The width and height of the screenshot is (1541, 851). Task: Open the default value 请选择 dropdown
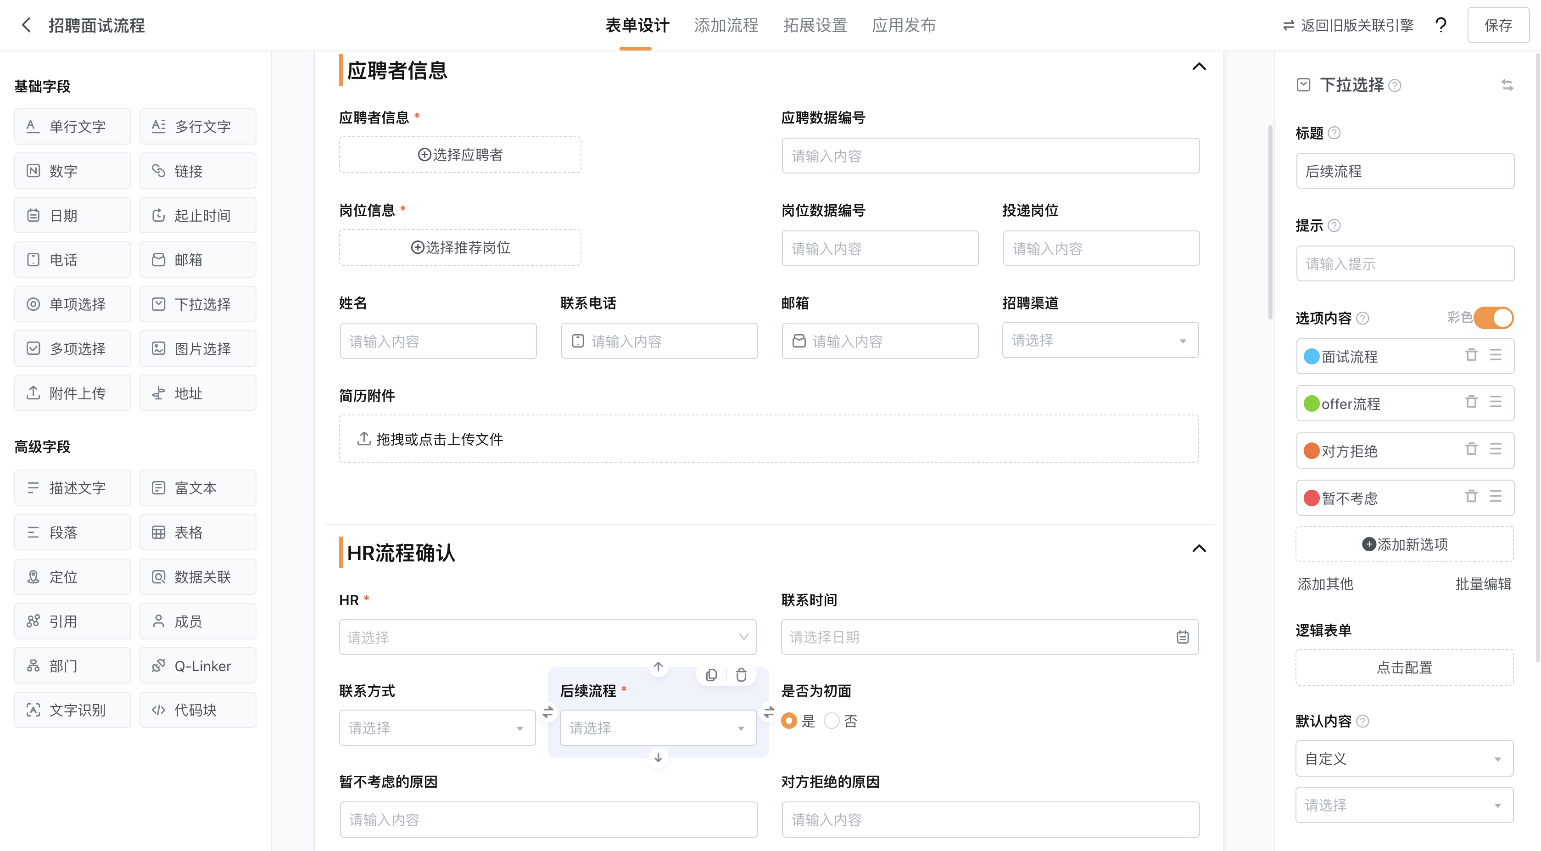click(1404, 805)
